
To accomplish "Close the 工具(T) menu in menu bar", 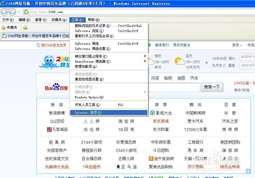I will tap(78, 20).
